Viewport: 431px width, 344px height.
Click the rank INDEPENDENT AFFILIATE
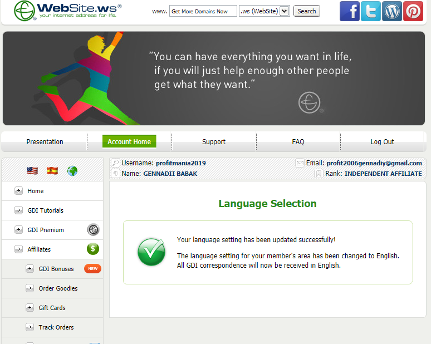coord(383,174)
